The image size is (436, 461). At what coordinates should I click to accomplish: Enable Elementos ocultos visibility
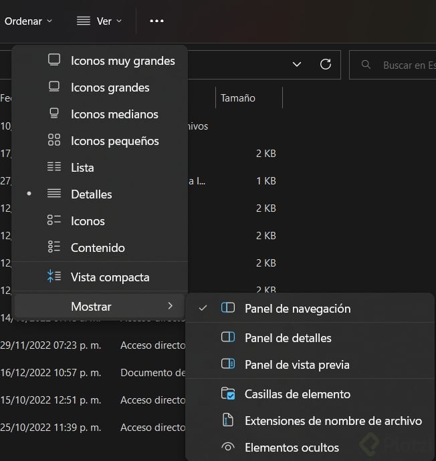(x=292, y=447)
